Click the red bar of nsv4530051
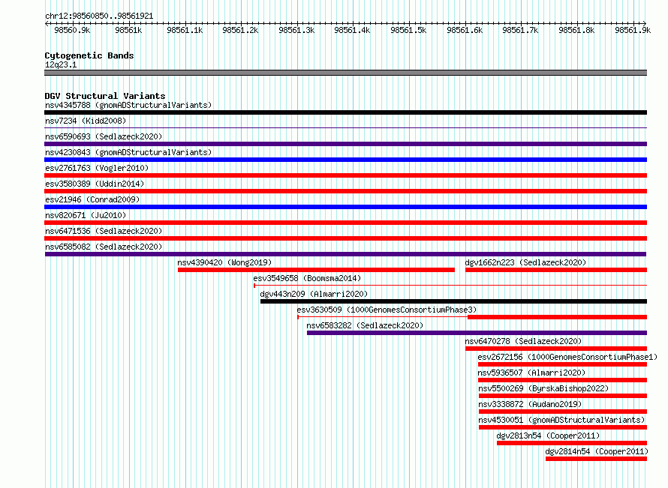The image size is (668, 488). tap(563, 427)
